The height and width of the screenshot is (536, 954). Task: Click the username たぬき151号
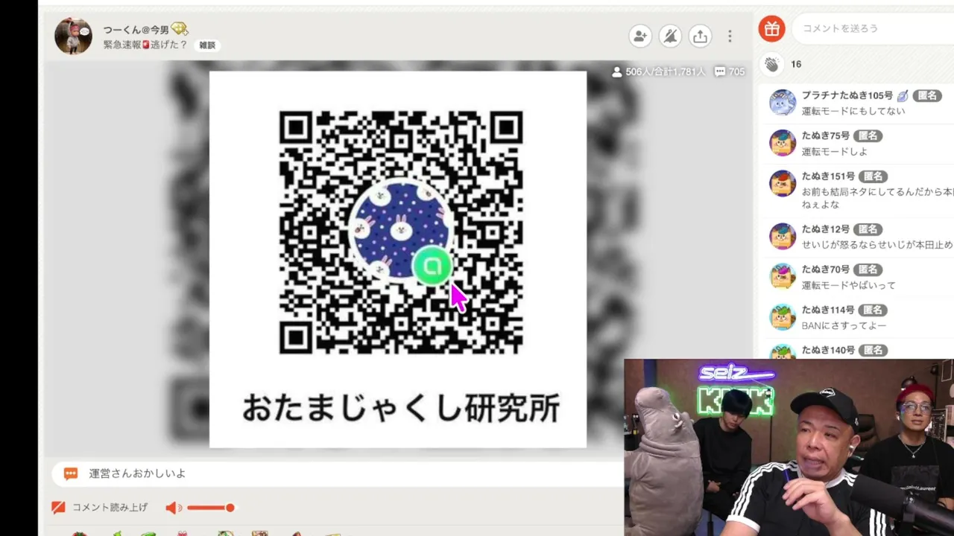pyautogui.click(x=828, y=176)
